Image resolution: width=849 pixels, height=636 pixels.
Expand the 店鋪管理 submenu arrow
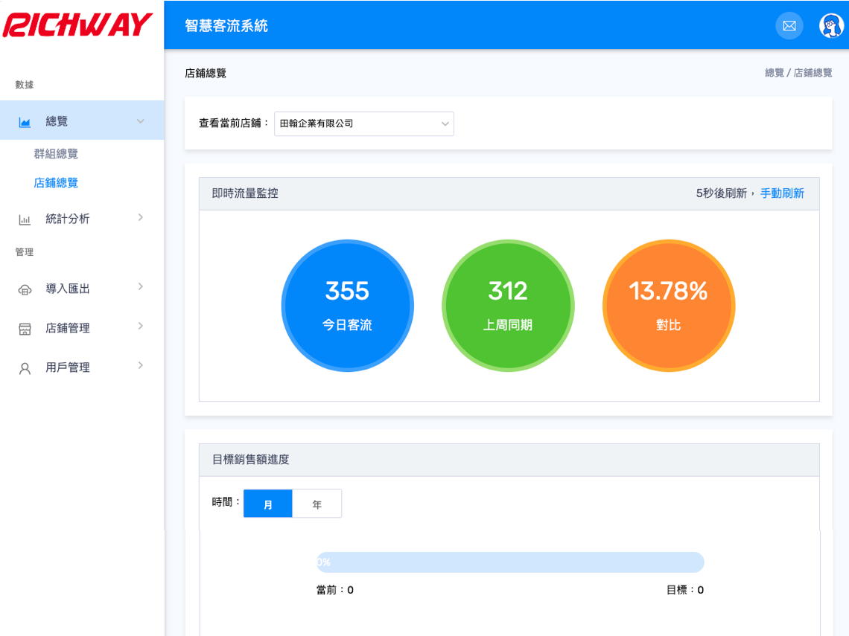(x=141, y=327)
